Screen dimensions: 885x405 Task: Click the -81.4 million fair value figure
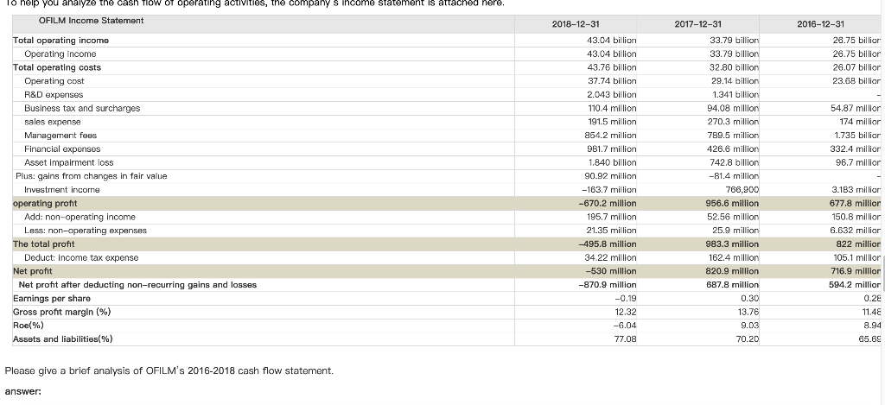(734, 176)
